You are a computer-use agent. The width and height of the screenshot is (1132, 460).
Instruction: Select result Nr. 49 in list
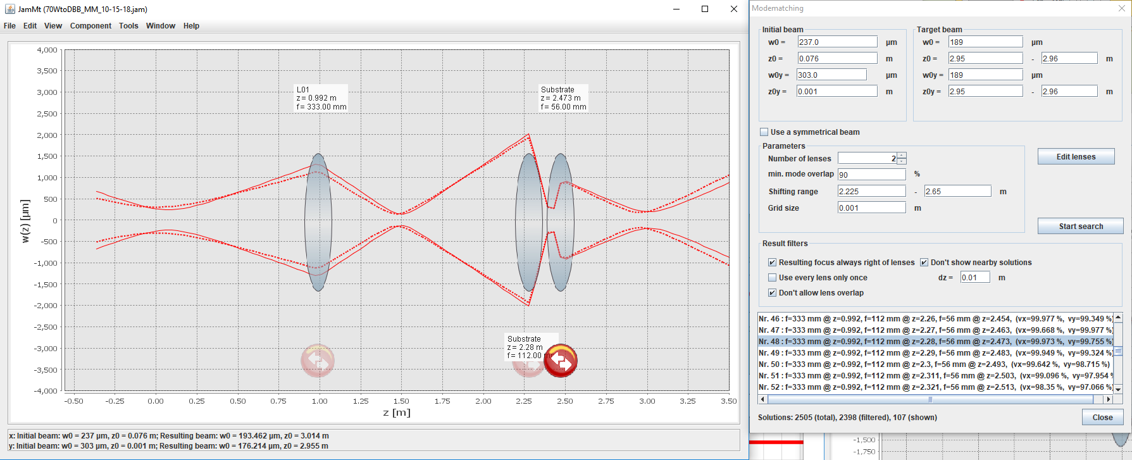click(x=935, y=352)
